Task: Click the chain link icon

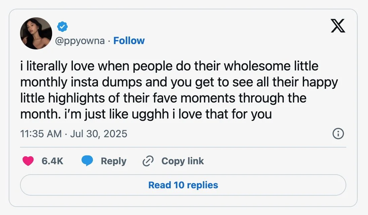Action: 147,161
